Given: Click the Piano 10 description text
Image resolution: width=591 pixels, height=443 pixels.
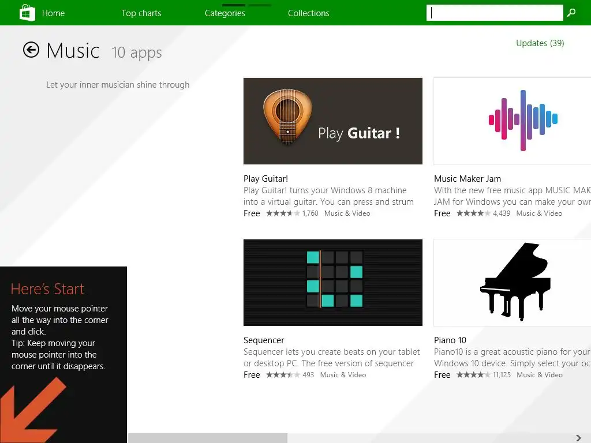Looking at the screenshot, I should tap(513, 358).
